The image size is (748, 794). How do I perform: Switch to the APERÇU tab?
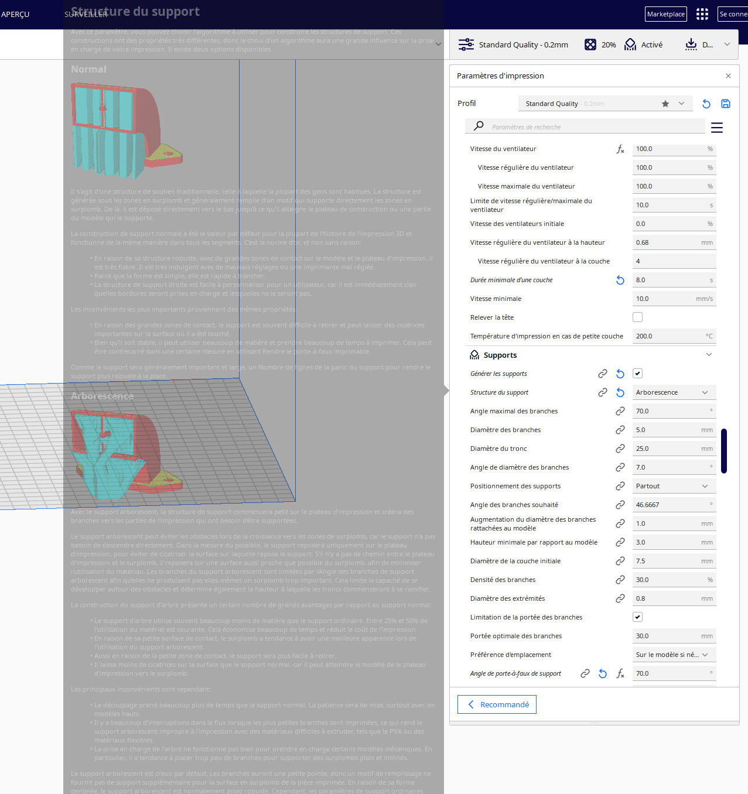click(x=15, y=15)
